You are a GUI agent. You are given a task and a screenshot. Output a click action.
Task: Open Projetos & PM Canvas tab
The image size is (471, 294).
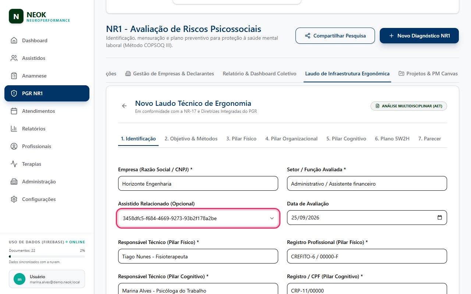pos(428,73)
